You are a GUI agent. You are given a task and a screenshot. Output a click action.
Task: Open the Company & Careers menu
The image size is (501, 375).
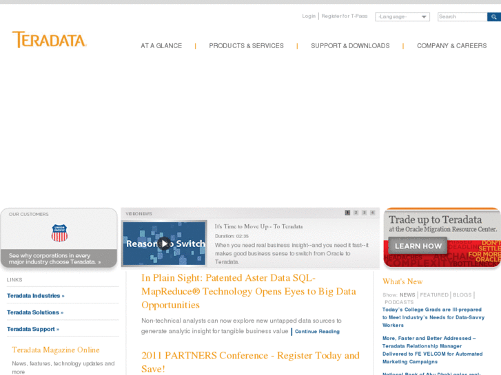click(452, 46)
